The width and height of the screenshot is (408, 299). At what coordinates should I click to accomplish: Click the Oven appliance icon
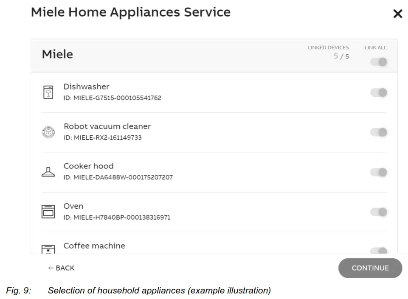pyautogui.click(x=48, y=211)
